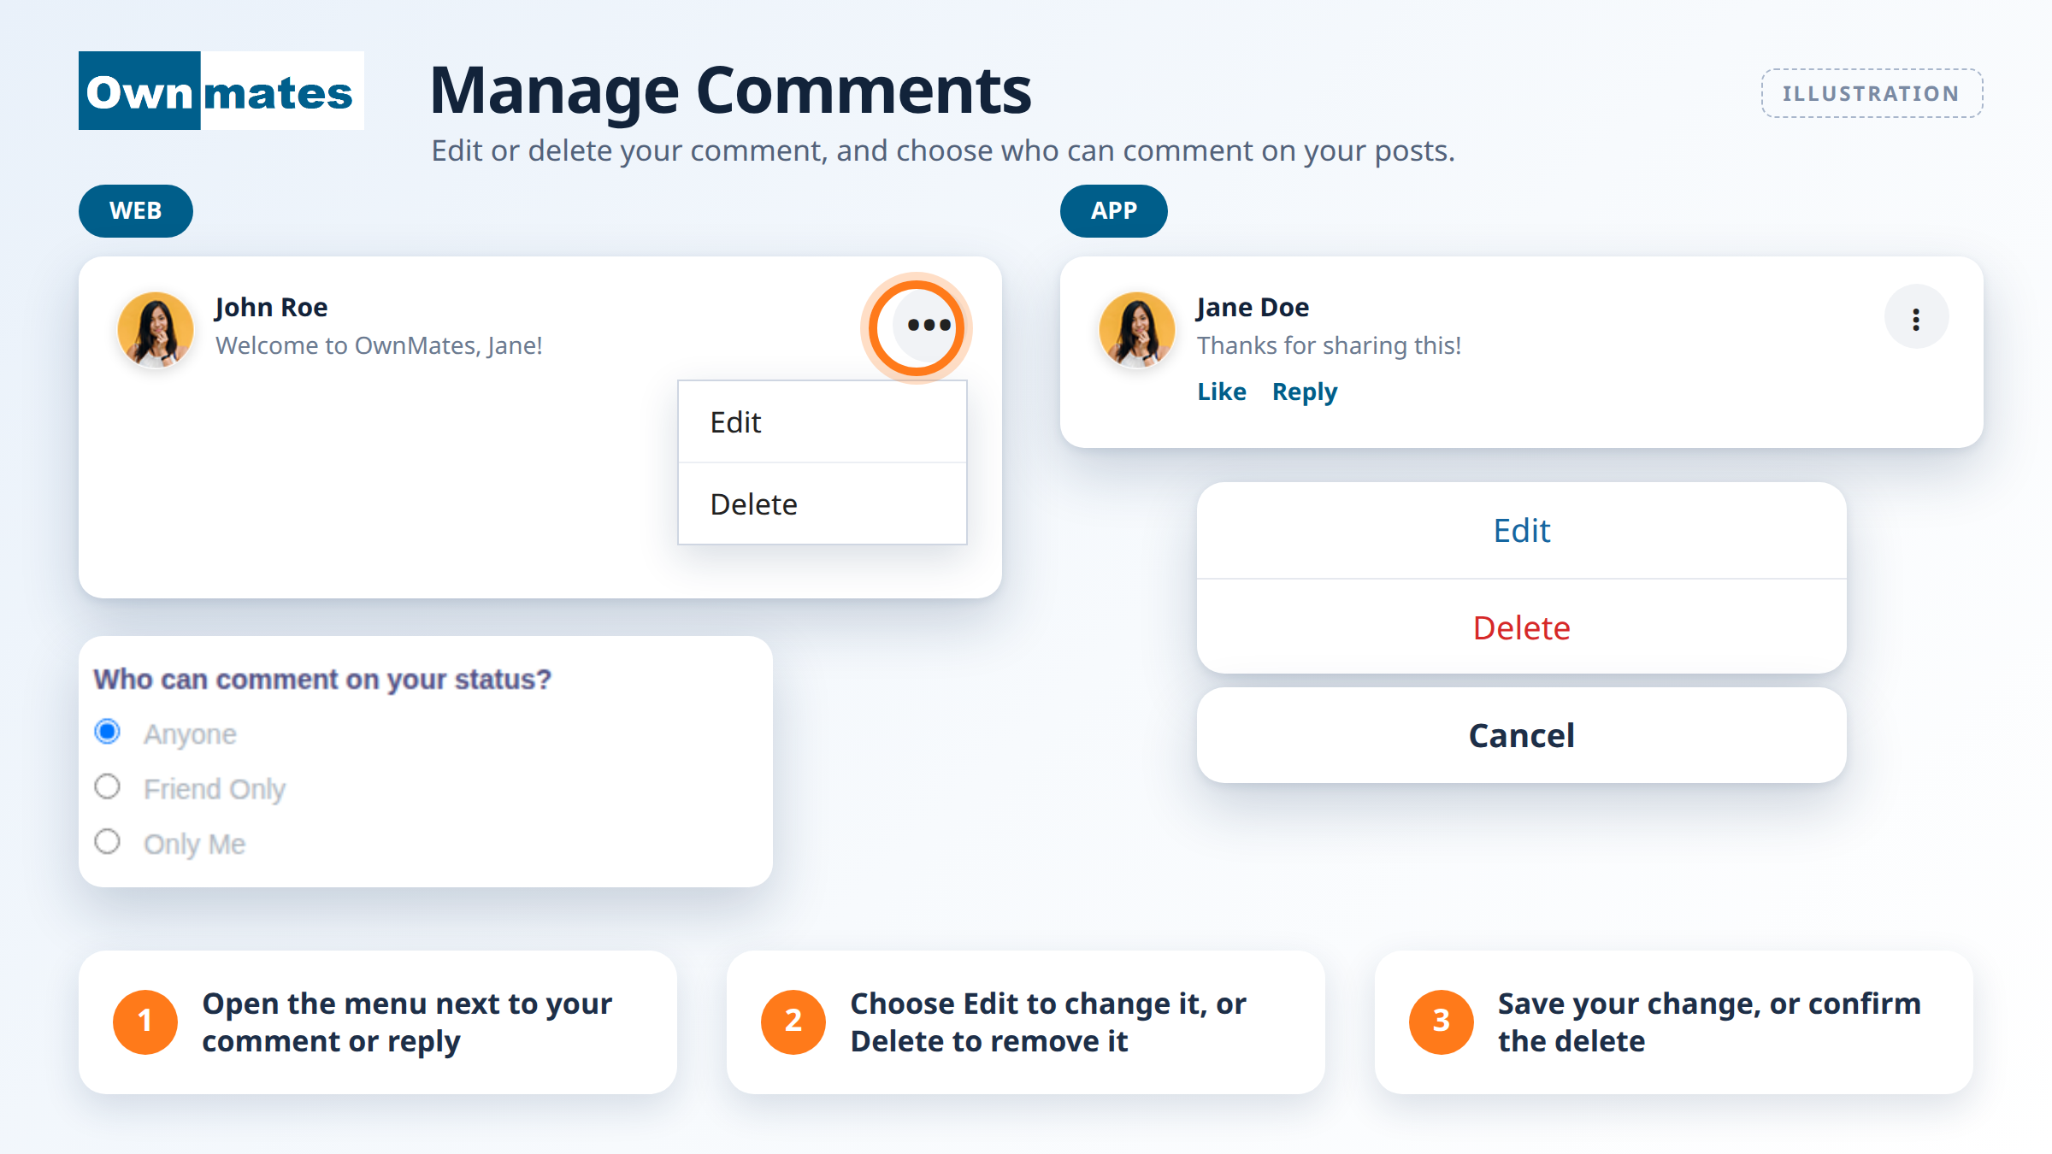This screenshot has width=2052, height=1154.
Task: Tap the red Delete in the app action sheet
Action: 1522,627
